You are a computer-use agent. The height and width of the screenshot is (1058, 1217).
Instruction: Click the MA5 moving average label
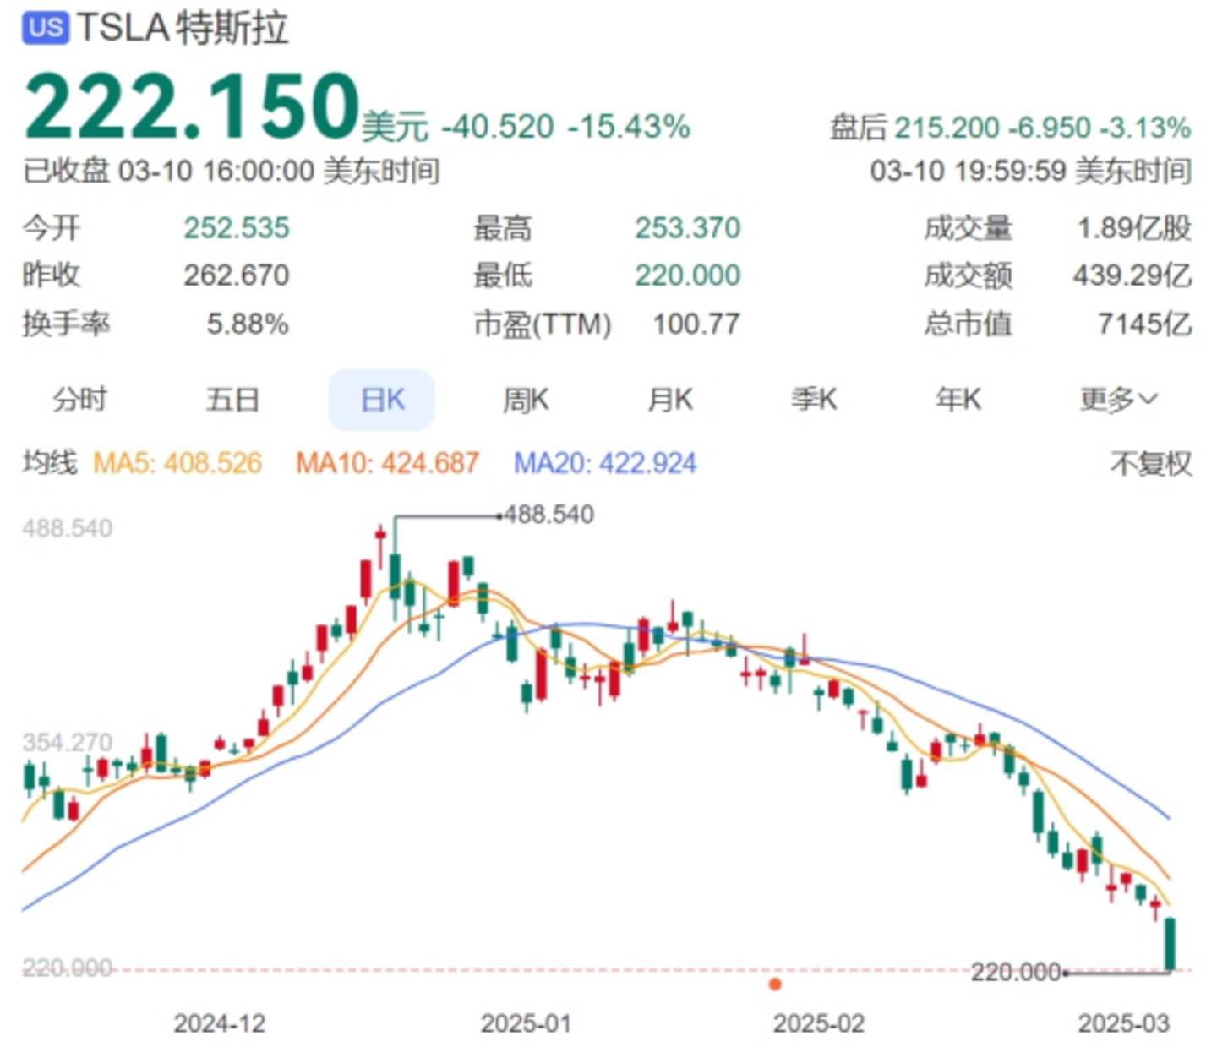pyautogui.click(x=177, y=463)
